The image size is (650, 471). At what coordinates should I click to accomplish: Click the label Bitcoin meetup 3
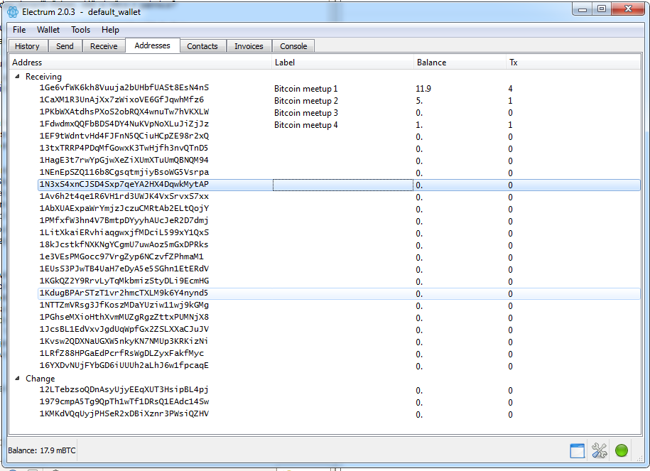pyautogui.click(x=306, y=113)
